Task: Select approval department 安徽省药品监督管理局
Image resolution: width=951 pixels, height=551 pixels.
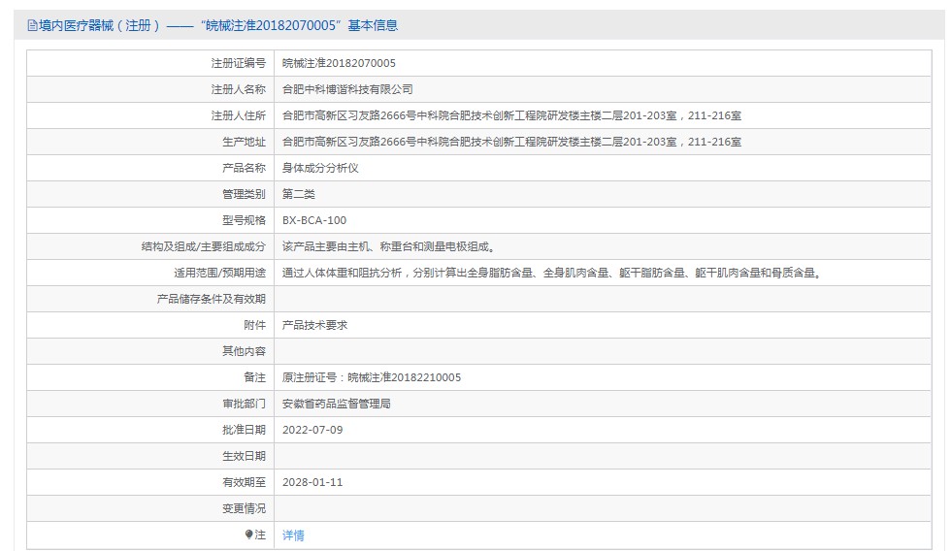Action: [x=337, y=404]
